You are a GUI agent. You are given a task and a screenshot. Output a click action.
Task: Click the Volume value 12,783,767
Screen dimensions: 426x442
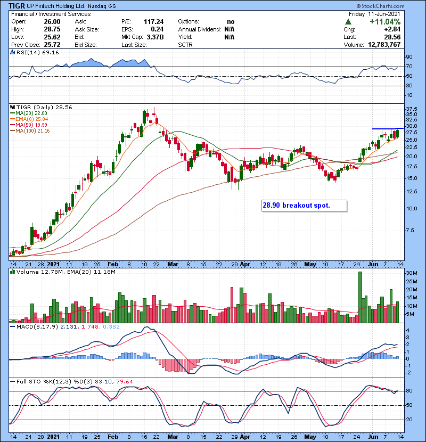[x=384, y=45]
